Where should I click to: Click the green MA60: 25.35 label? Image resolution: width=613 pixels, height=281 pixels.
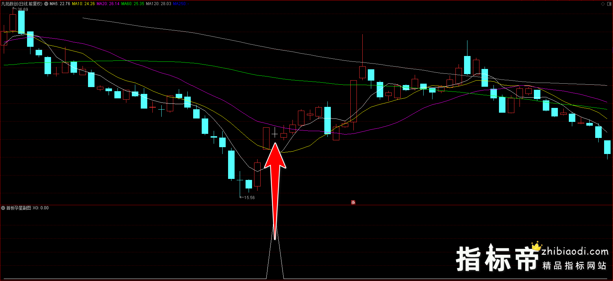click(x=133, y=4)
